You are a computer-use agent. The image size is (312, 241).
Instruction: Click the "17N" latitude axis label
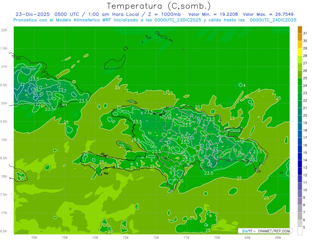(4, 213)
